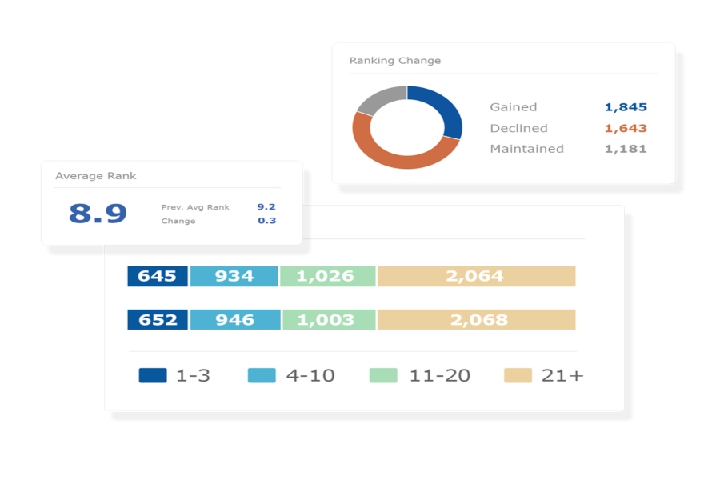Image resolution: width=720 pixels, height=480 pixels.
Task: Open the Declined count 1,643
Action: point(626,128)
